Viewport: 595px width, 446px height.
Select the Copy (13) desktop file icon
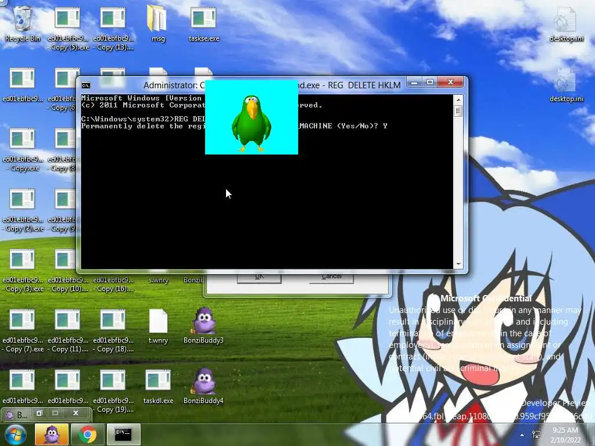113,28
